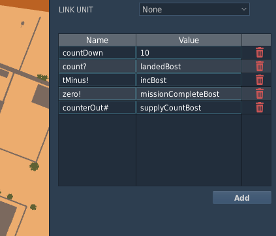Edit the countDown name field
Viewport: 276px width, 236px height.
[x=97, y=52]
